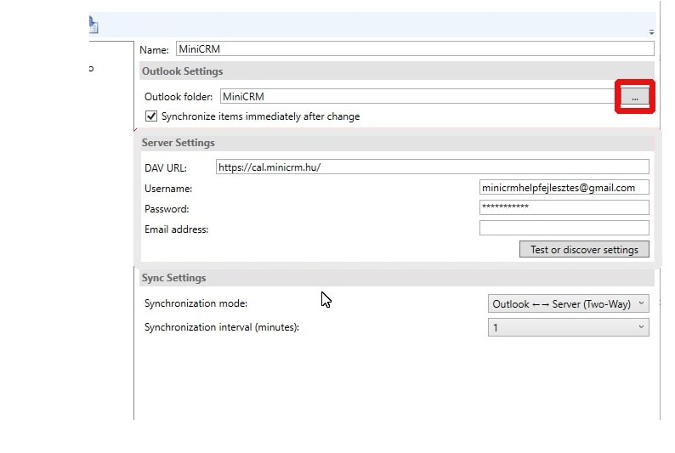This screenshot has width=675, height=453.
Task: Click the Sync Settings section header
Action: pyautogui.click(x=397, y=278)
